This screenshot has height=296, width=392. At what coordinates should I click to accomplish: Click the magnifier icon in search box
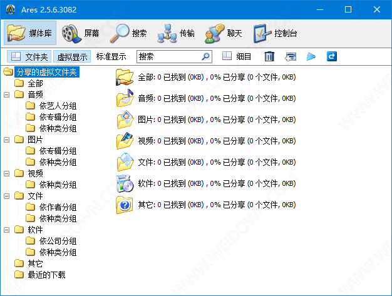tap(205, 56)
